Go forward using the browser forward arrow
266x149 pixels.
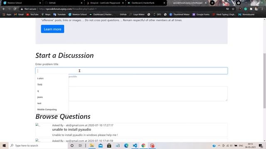[9, 9]
